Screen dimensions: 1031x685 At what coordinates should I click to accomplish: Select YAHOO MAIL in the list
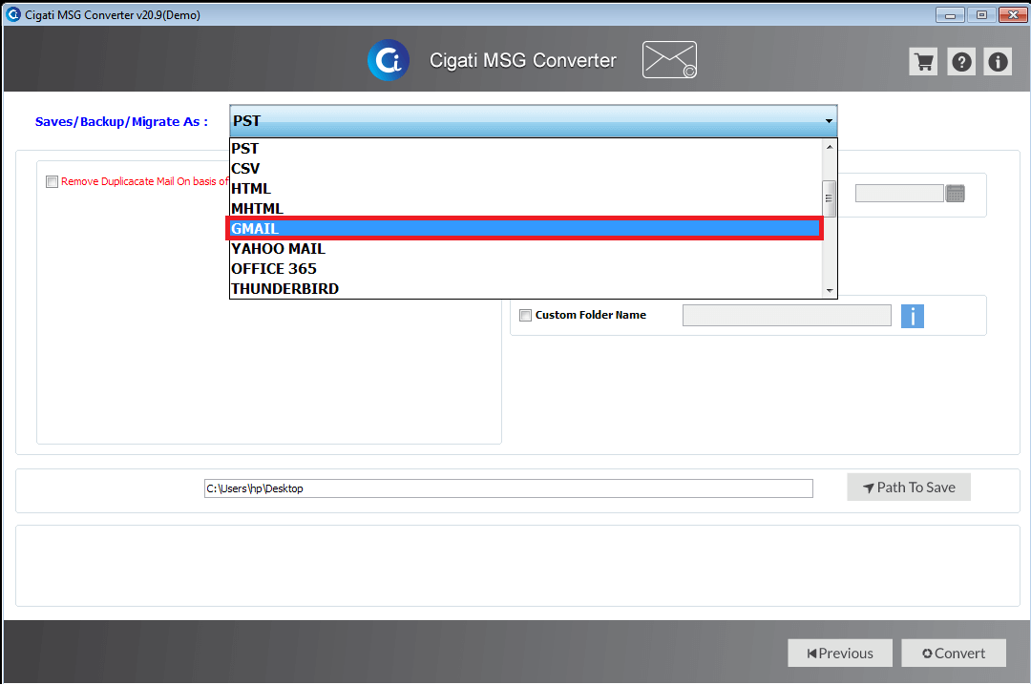coord(526,248)
